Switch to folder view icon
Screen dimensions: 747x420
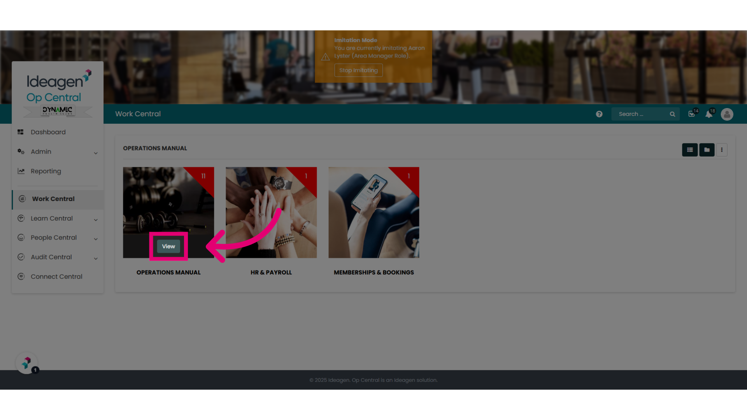(x=707, y=150)
